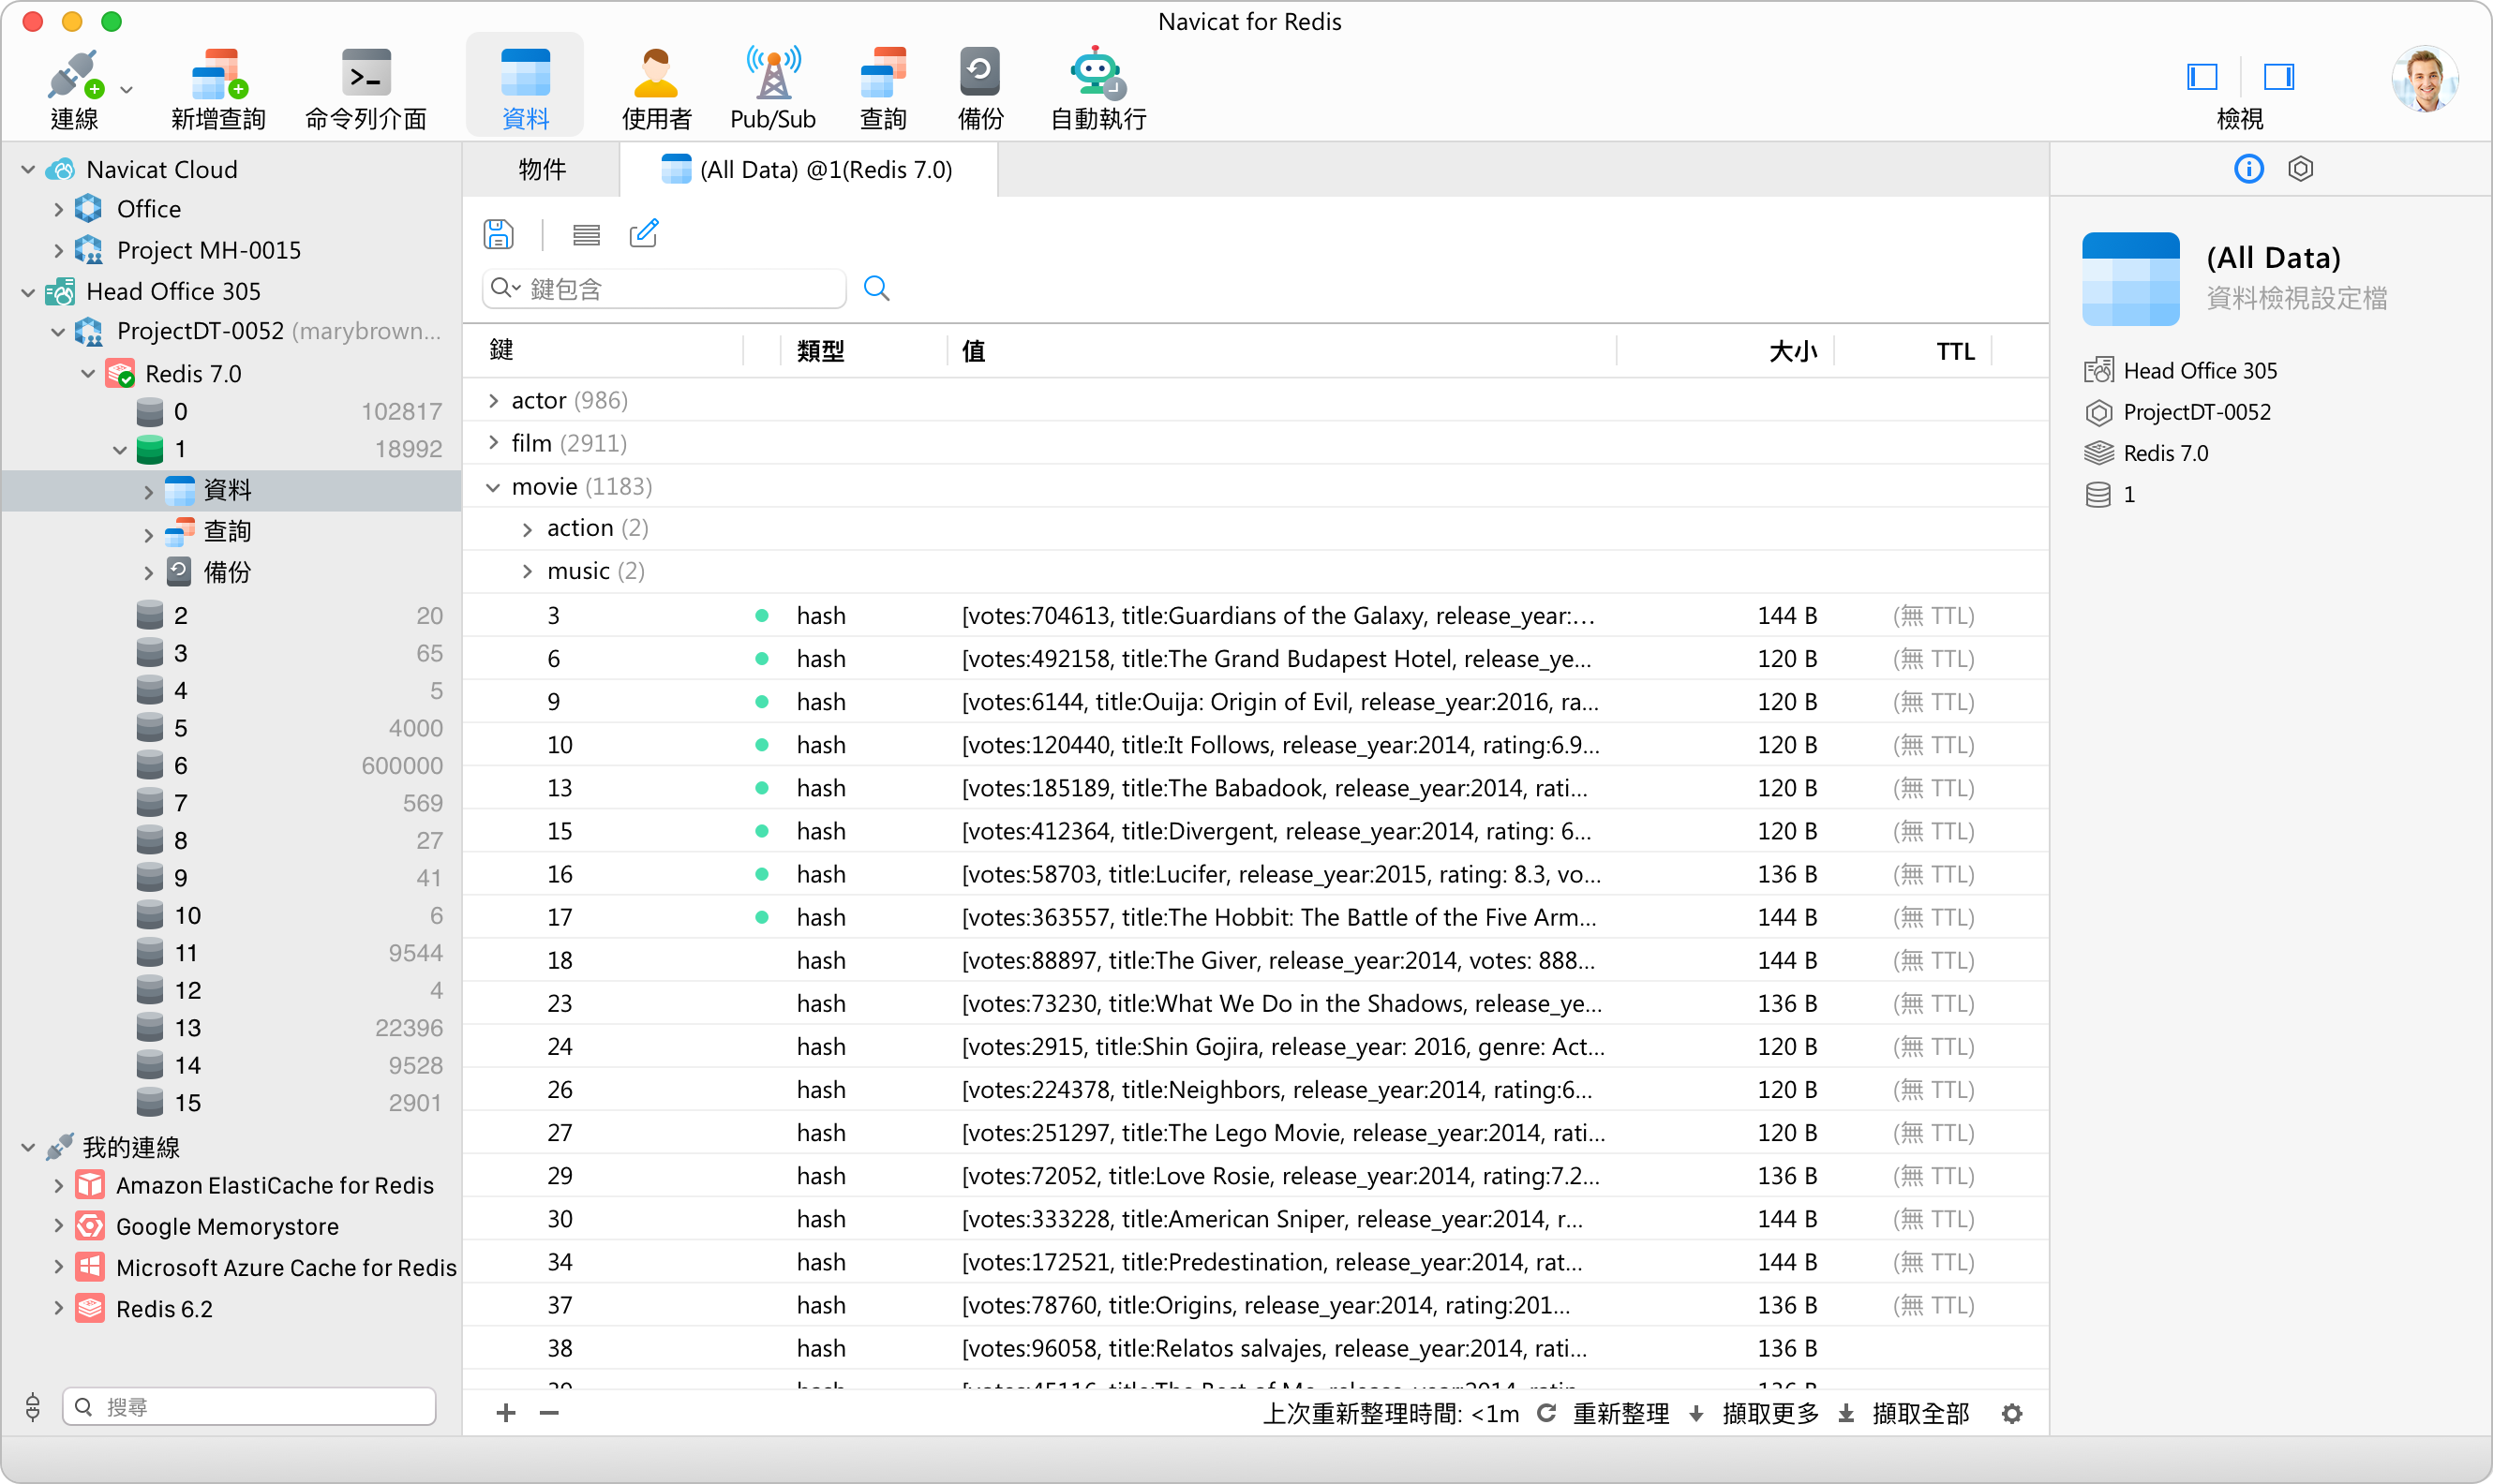Save the current data view
2493x1484 pixels.
[x=499, y=233]
